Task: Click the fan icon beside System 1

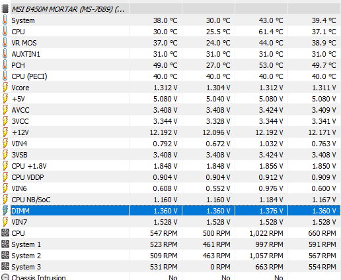Action: 5,244
